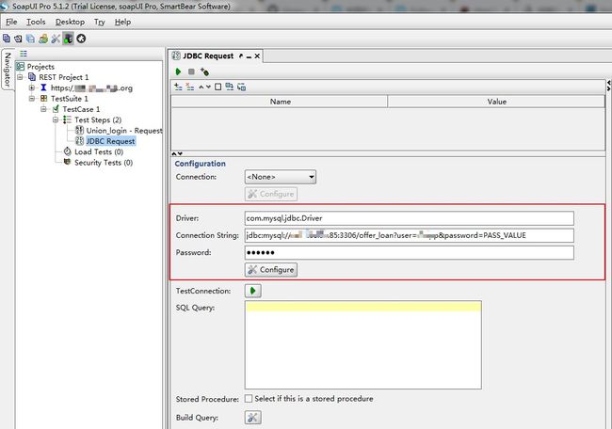
Task: Click the Configuration section heading
Action: 200,164
